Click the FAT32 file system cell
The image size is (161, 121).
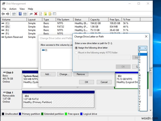pyautogui.click(x=61, y=27)
